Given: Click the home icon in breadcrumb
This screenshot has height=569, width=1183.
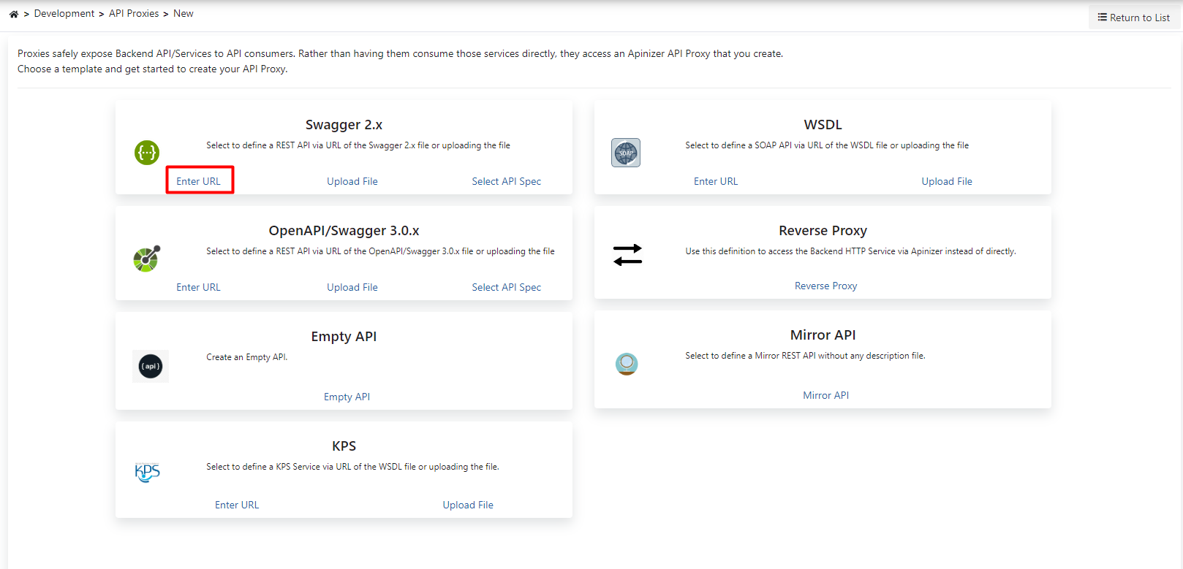Looking at the screenshot, I should [x=14, y=14].
